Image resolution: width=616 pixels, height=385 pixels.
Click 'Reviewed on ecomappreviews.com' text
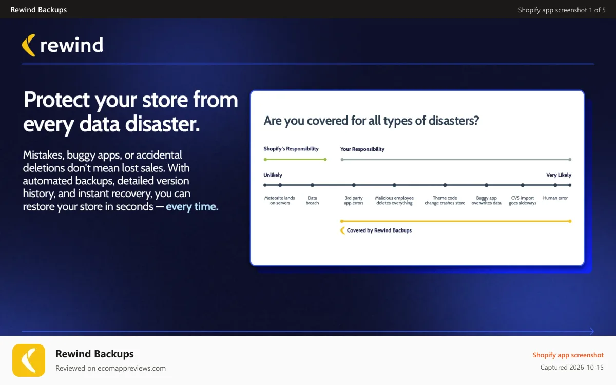tap(110, 368)
